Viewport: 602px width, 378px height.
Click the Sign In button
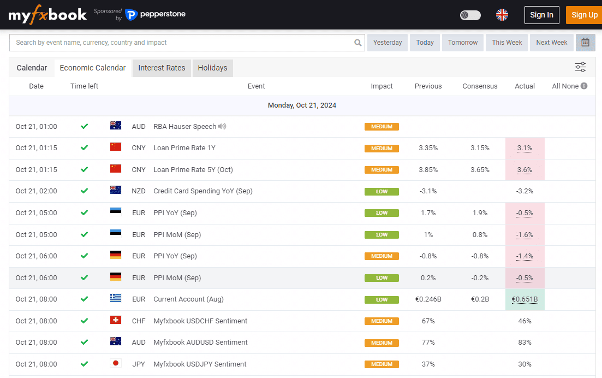tap(542, 15)
